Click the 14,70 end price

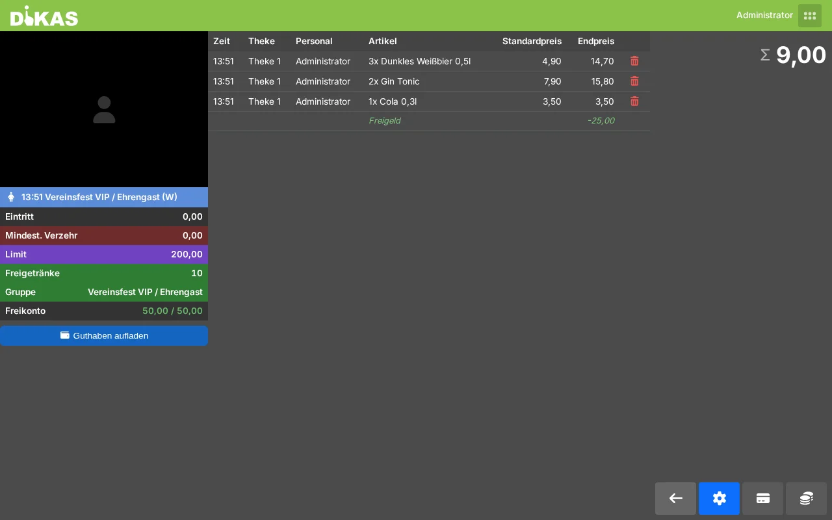[603, 61]
